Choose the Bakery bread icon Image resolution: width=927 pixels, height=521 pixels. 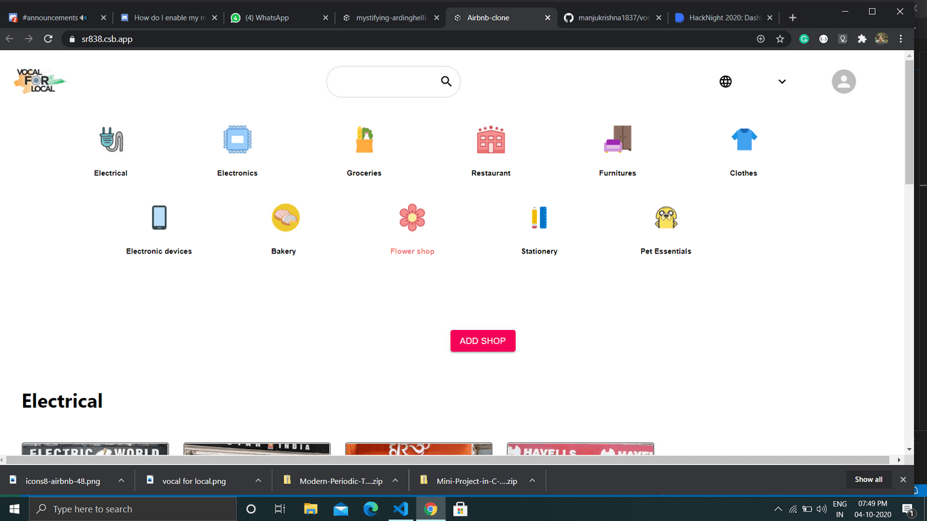pos(285,217)
